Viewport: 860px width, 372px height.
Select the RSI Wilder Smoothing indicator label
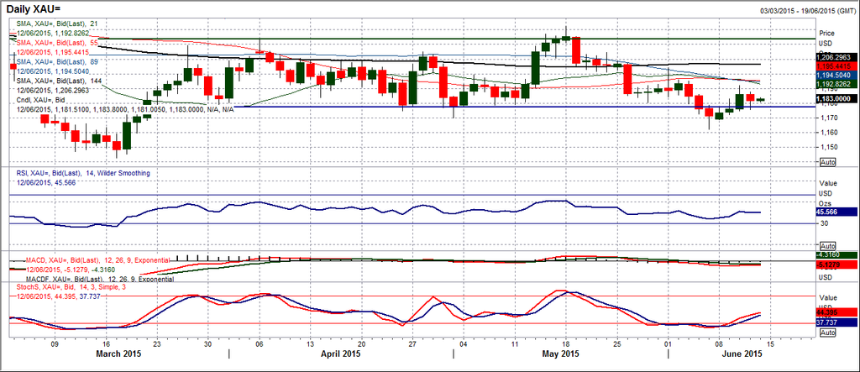[x=83, y=173]
